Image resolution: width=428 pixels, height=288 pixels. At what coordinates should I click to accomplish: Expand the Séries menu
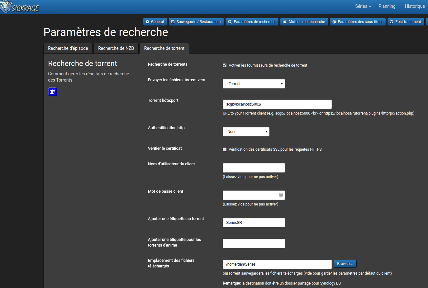pyautogui.click(x=363, y=6)
